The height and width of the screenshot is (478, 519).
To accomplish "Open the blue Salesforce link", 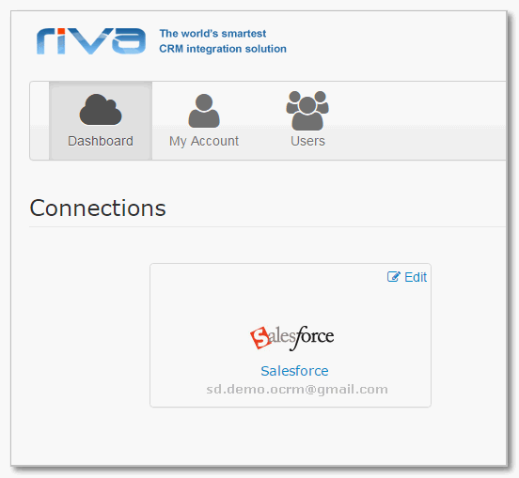I will pos(294,371).
